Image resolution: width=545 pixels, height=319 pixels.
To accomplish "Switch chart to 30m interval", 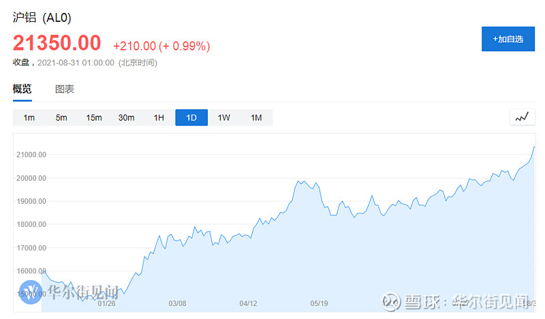I will (x=126, y=118).
